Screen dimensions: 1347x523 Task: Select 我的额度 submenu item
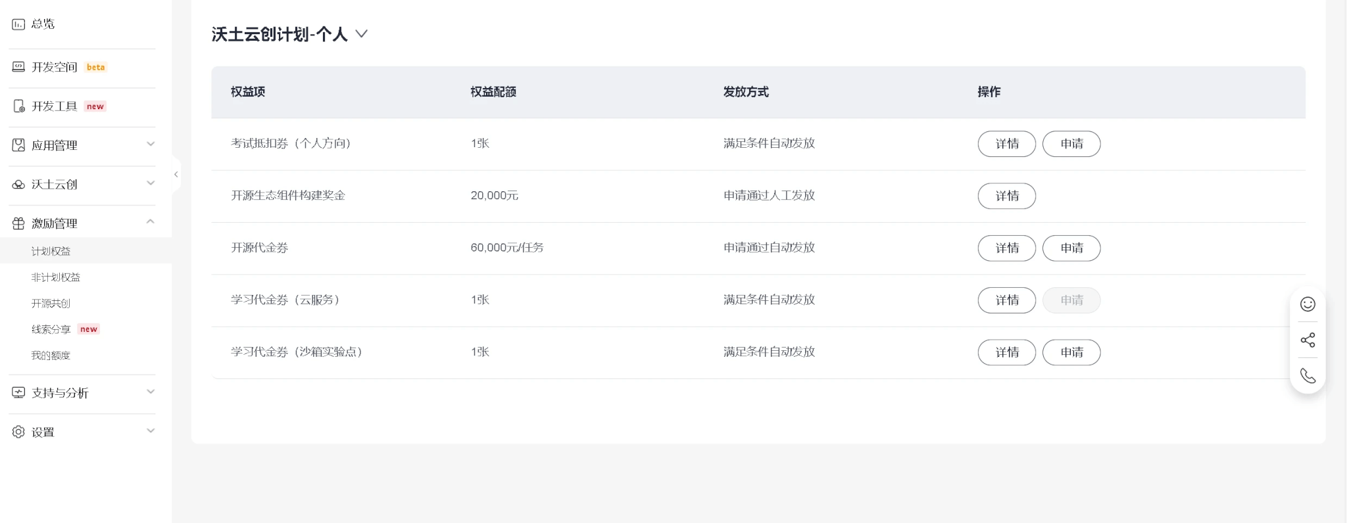coord(51,355)
